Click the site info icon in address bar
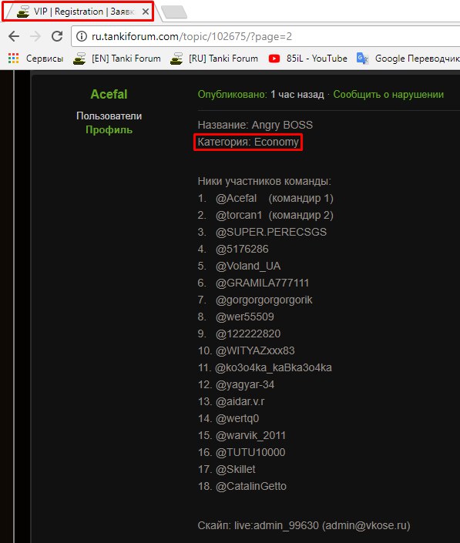The image size is (460, 543). [x=82, y=36]
